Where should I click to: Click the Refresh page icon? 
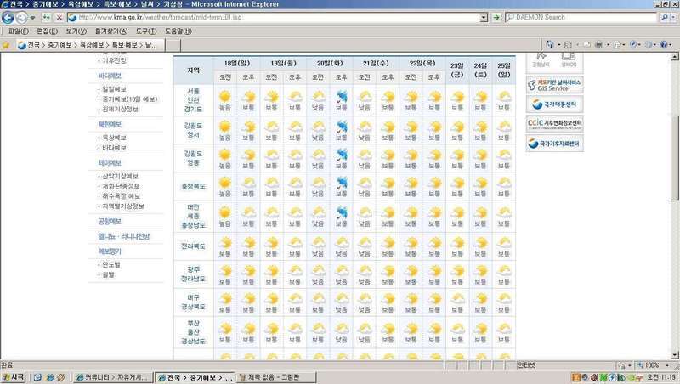pos(47,18)
